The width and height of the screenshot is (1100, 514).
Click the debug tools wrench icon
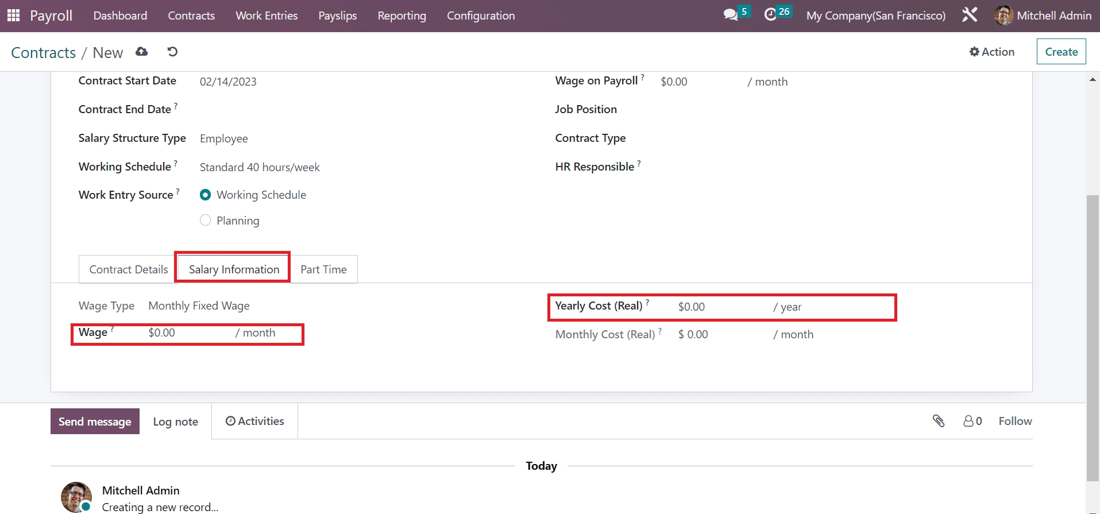point(970,15)
